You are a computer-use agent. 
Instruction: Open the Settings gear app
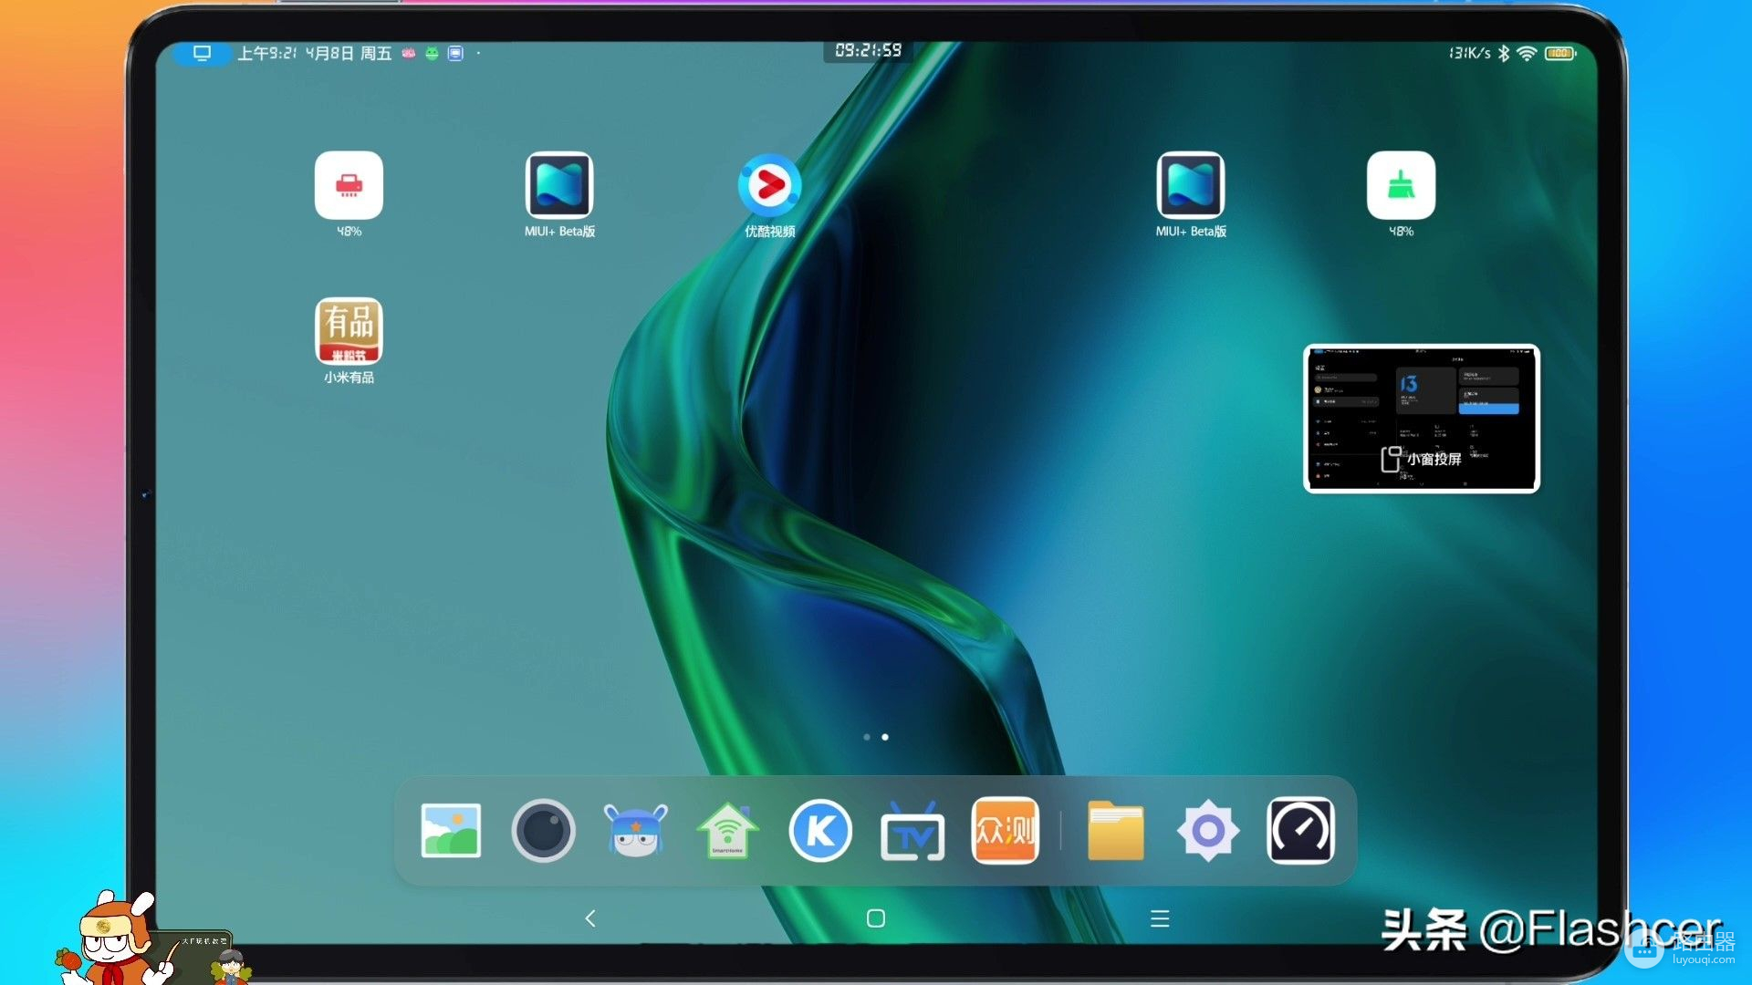[x=1208, y=830]
